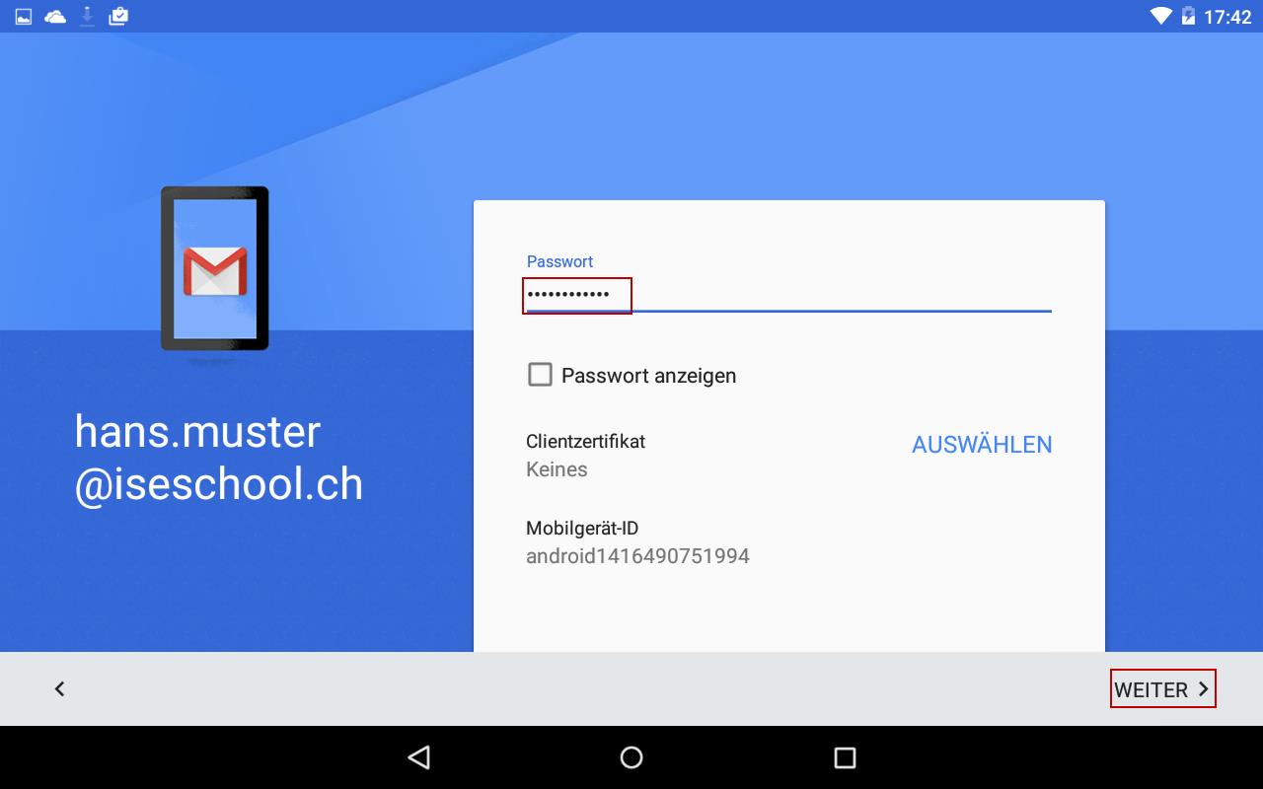Tap the back chevron in the setup bar

point(59,689)
